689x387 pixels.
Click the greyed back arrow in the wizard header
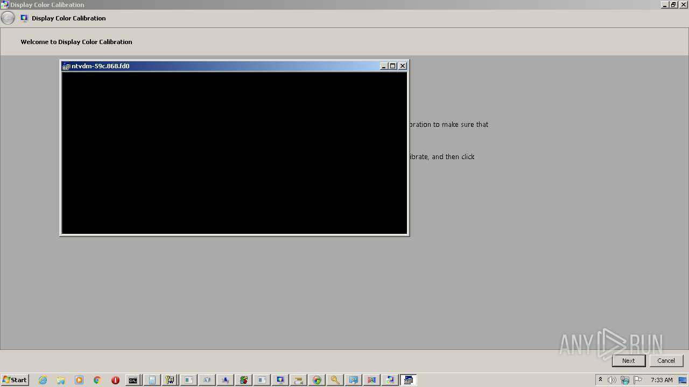tap(8, 18)
